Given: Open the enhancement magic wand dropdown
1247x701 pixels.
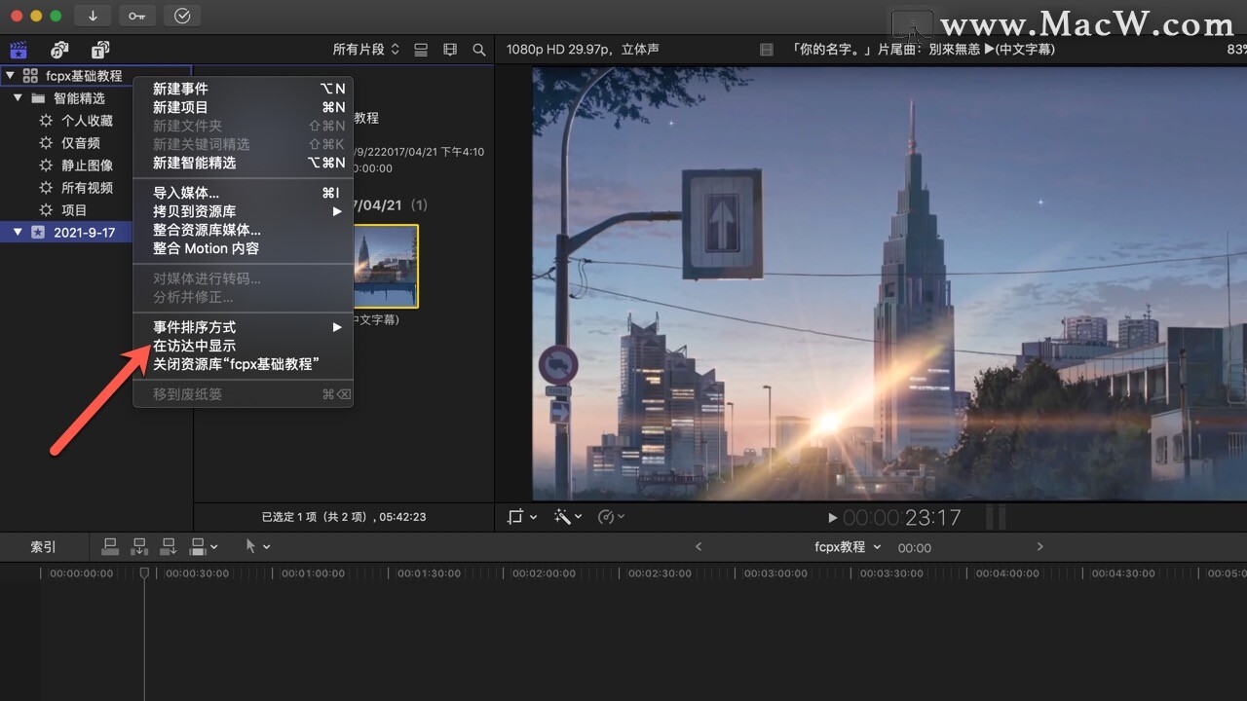Looking at the screenshot, I should pos(568,517).
